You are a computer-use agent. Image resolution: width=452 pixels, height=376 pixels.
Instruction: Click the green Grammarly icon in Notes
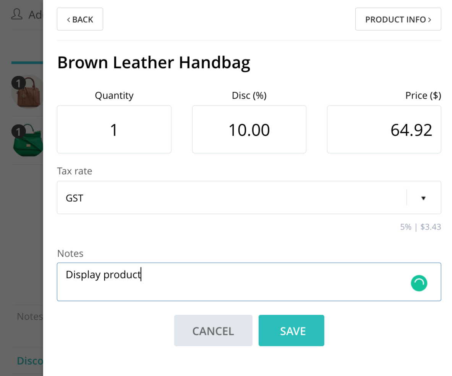coord(419,283)
